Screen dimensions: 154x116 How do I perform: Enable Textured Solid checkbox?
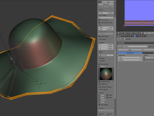[x=99, y=64]
